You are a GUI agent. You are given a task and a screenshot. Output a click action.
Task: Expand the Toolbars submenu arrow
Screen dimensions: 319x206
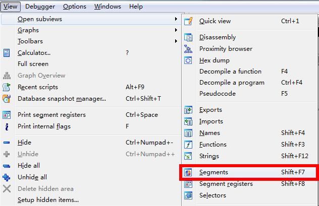[176, 41]
